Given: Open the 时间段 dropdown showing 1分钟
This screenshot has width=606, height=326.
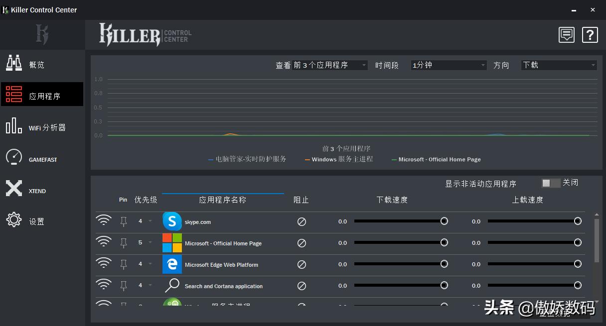Looking at the screenshot, I should (x=448, y=65).
